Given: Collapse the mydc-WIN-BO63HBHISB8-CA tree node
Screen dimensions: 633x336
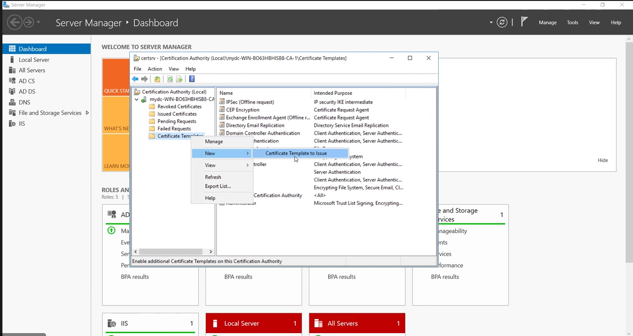Looking at the screenshot, I should pyautogui.click(x=137, y=99).
